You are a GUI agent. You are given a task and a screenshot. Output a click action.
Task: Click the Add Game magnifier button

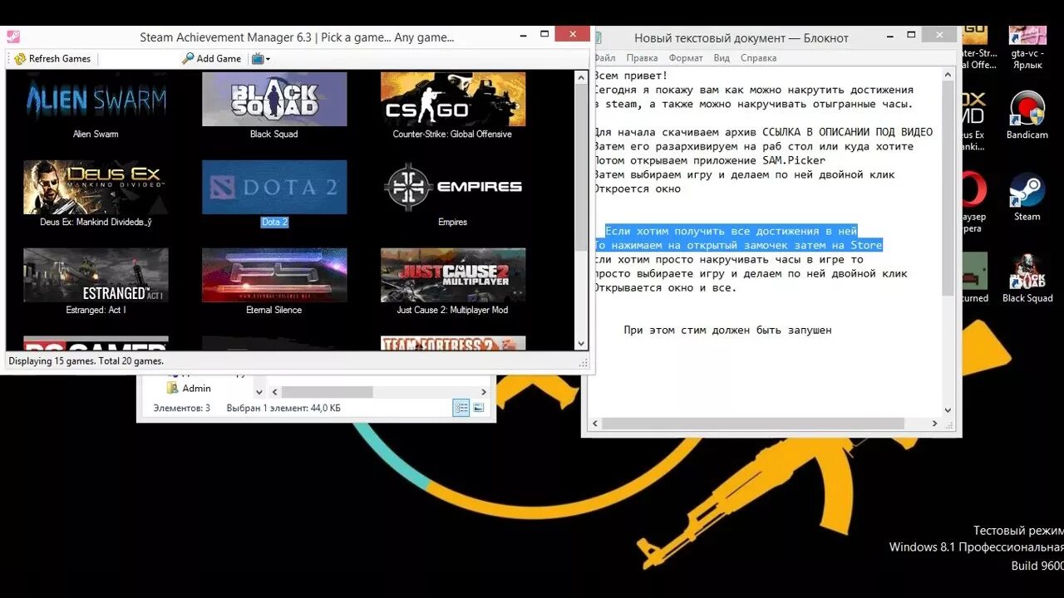point(212,59)
